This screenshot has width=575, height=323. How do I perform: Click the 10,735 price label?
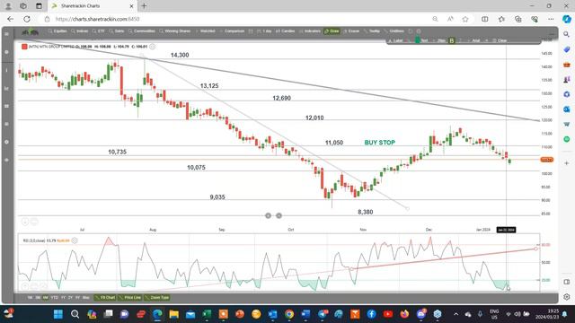117,152
